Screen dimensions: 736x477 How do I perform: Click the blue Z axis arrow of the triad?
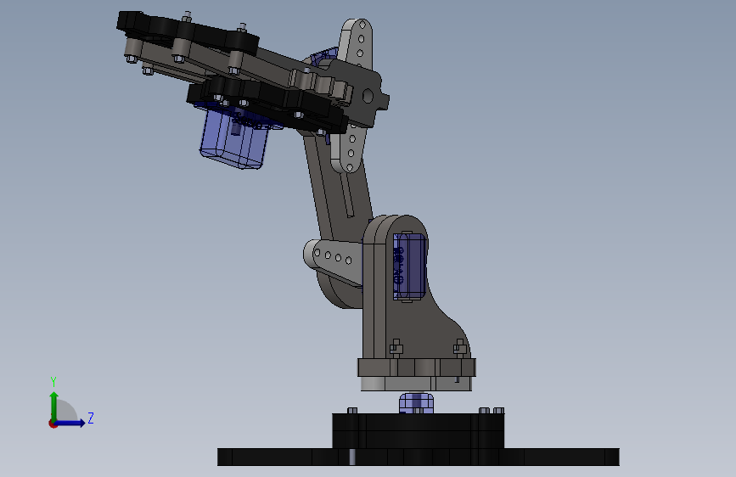click(x=71, y=423)
